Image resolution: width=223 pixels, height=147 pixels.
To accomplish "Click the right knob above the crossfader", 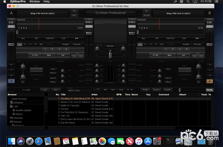I will click(x=123, y=49).
